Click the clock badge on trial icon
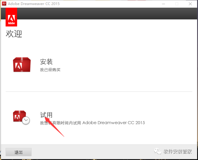Viewport: 198px width, 160px height. 26,121
